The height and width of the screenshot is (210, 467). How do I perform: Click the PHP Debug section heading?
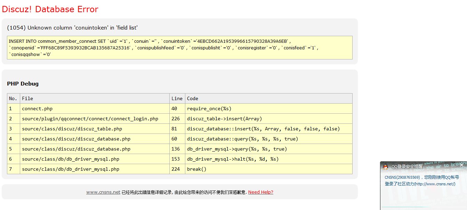coord(23,84)
